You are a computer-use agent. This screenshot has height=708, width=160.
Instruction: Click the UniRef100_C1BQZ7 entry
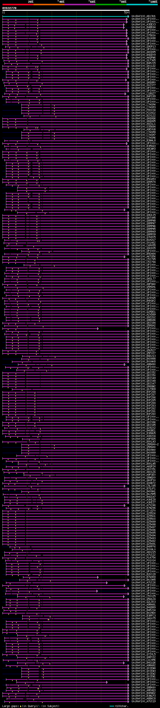[143, 93]
